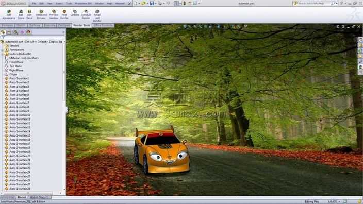Open the first task pane tab on the right edge
Screen dimensions: 363x204
[x=360, y=40]
